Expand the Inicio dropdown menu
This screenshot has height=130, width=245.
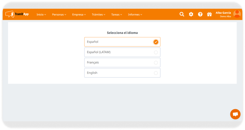[41, 14]
